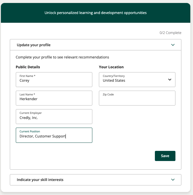Click the Director, Customer Support position text
This screenshot has width=193, height=195.
tap(43, 136)
